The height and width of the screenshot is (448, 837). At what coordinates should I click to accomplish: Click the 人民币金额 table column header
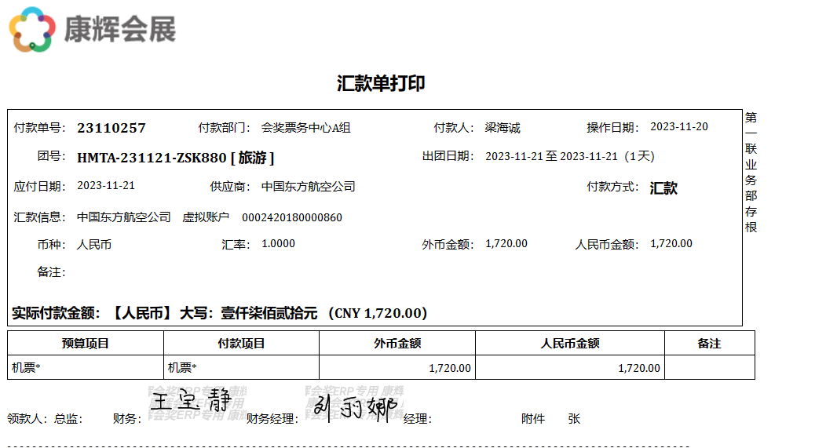pyautogui.click(x=570, y=344)
